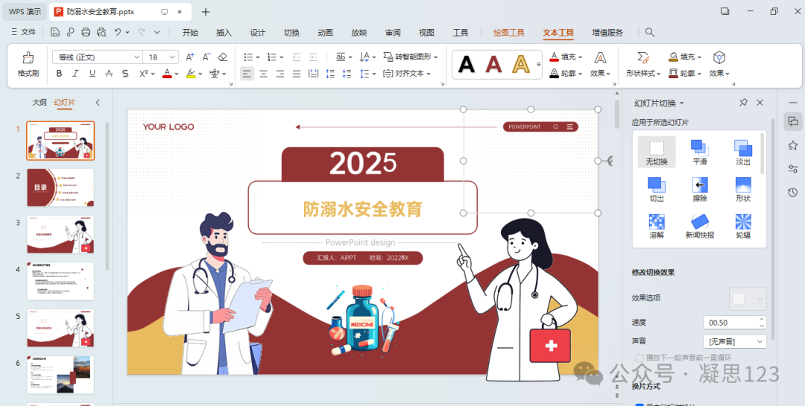Open the history clock icon in sidebar

coord(792,192)
